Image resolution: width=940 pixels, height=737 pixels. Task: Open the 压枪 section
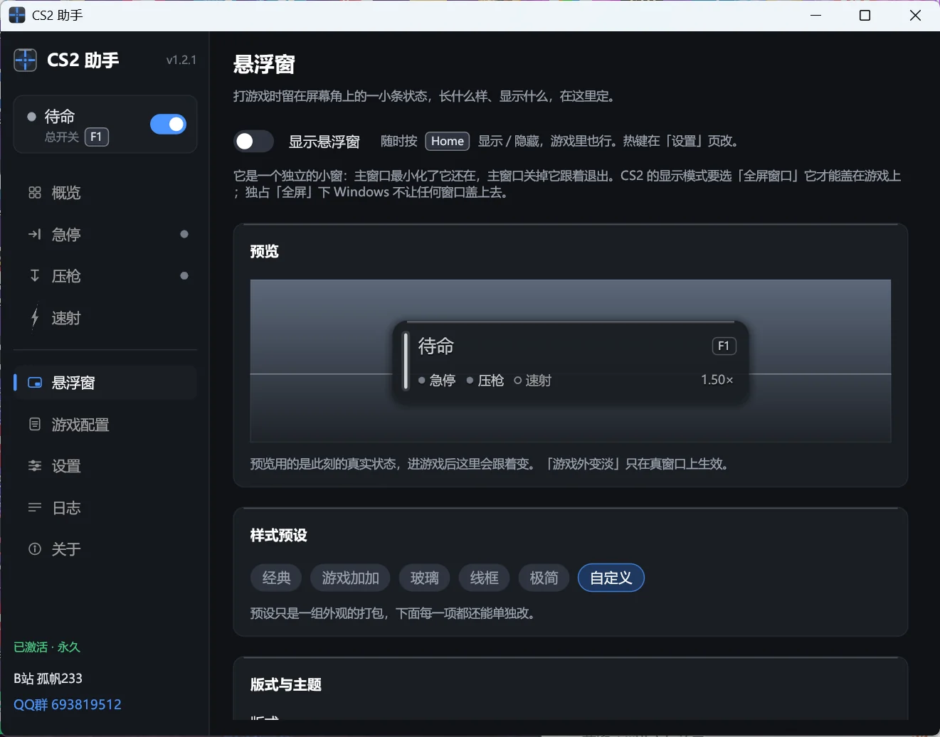105,276
